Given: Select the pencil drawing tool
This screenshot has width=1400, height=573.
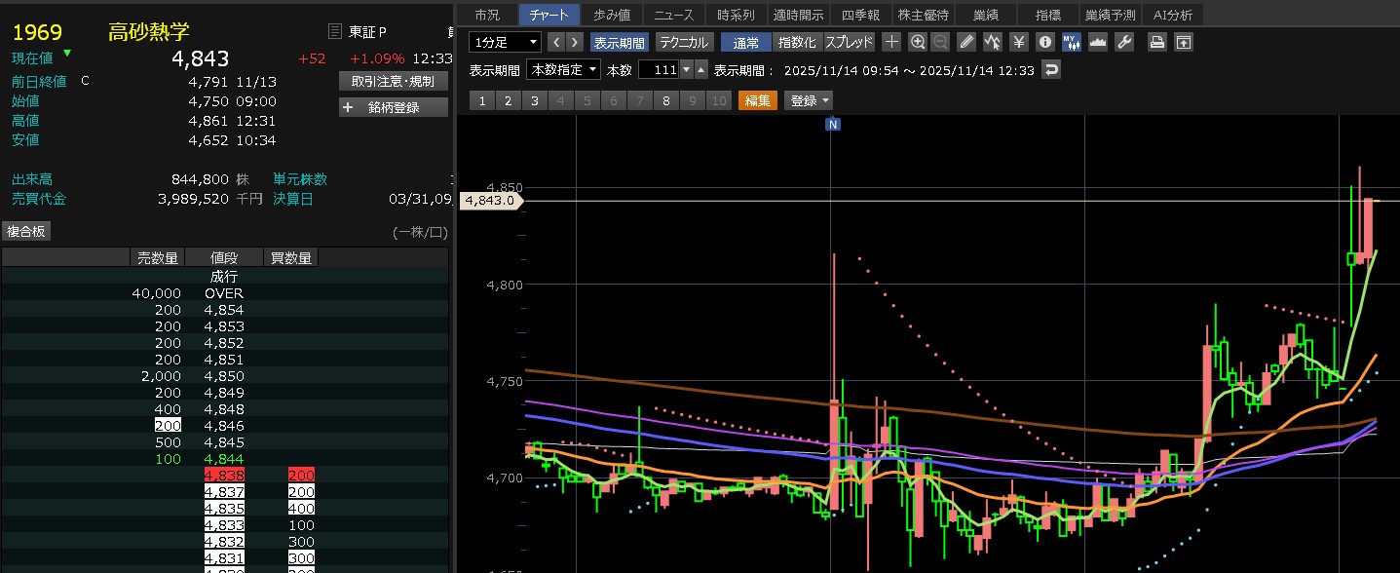Looking at the screenshot, I should [966, 42].
